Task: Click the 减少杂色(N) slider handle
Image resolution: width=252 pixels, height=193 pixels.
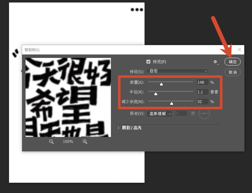Action: tap(172, 103)
